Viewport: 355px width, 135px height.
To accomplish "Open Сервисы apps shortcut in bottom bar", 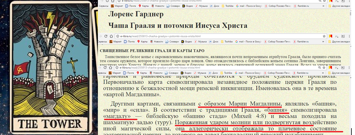I will pyautogui.click(x=102, y=73).
